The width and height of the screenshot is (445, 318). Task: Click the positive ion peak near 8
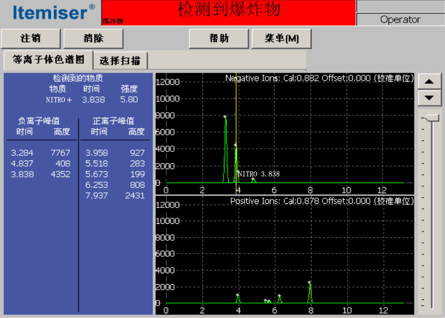pos(310,292)
